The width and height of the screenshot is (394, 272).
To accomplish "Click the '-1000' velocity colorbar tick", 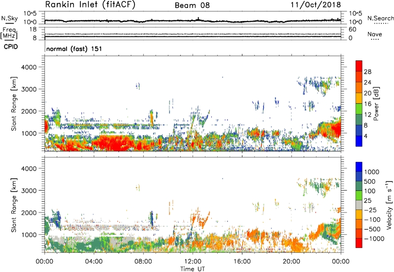I will pyautogui.click(x=374, y=239).
